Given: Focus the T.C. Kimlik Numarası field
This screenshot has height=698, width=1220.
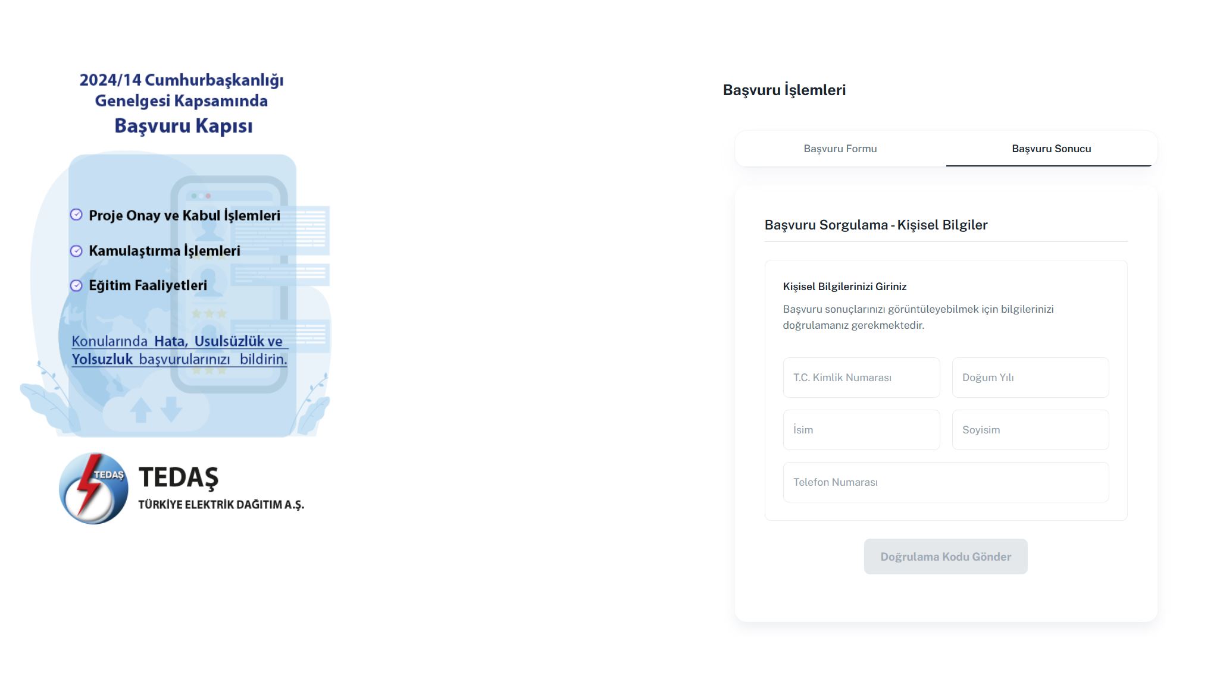Looking at the screenshot, I should pos(861,378).
